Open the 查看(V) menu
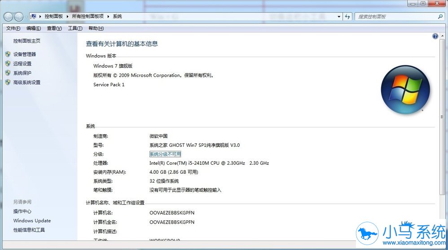The image size is (448, 250). point(54,28)
